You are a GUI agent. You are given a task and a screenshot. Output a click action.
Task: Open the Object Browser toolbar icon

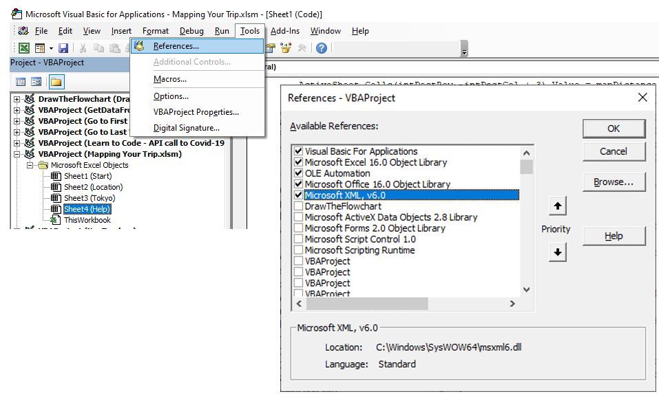pos(286,48)
